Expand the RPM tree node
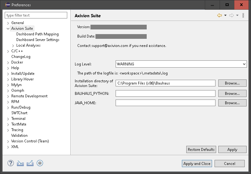Image resolution: width=251 pixels, height=174 pixels. 8,102
